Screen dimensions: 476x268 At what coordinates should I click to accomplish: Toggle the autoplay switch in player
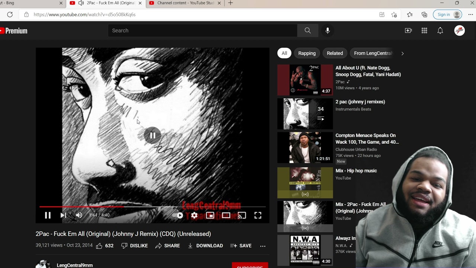[x=178, y=215]
